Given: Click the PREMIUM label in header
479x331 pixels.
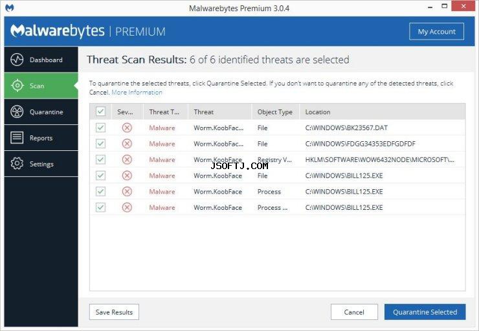Looking at the screenshot, I should [140, 32].
